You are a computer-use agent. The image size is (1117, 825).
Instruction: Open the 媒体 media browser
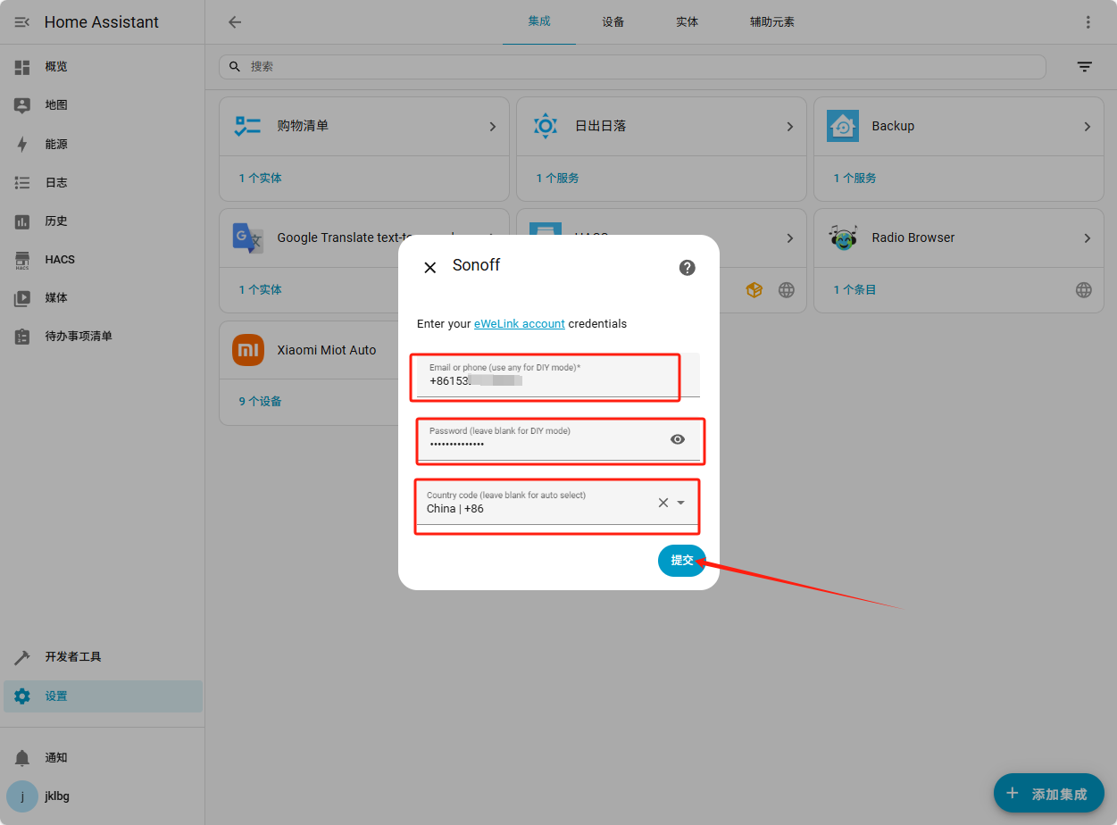pos(103,297)
